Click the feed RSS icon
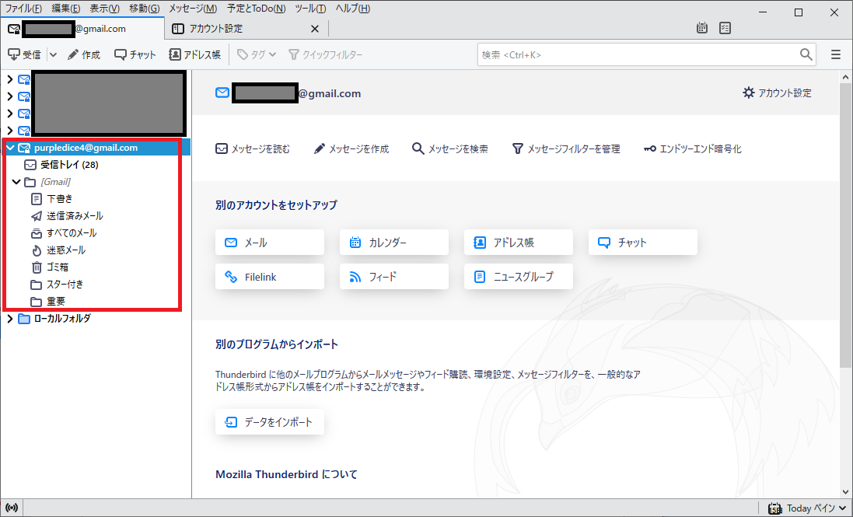 [x=355, y=277]
